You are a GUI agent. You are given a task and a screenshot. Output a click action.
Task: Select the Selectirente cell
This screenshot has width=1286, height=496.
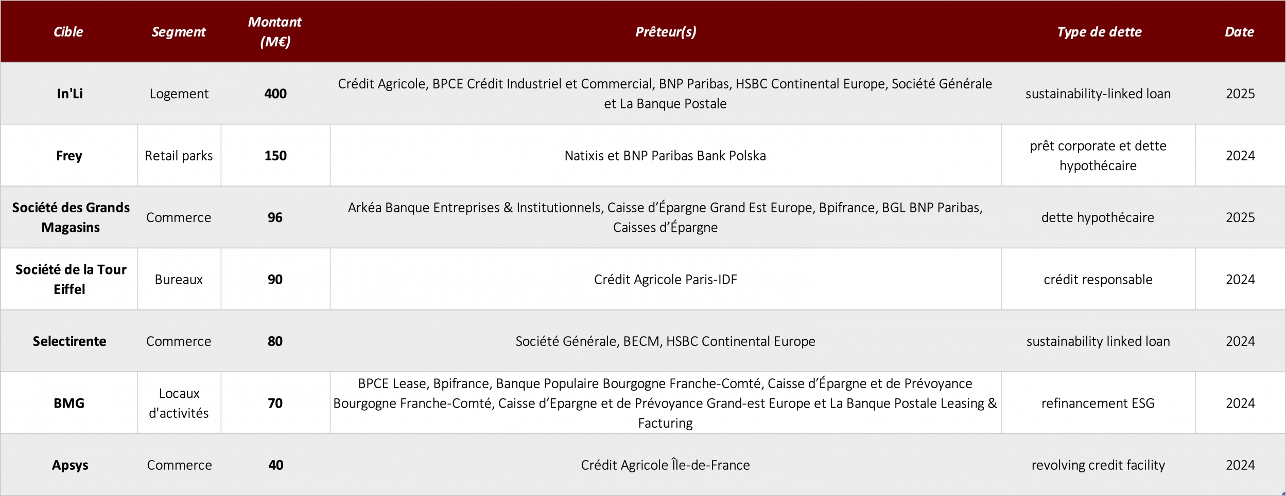click(x=69, y=341)
